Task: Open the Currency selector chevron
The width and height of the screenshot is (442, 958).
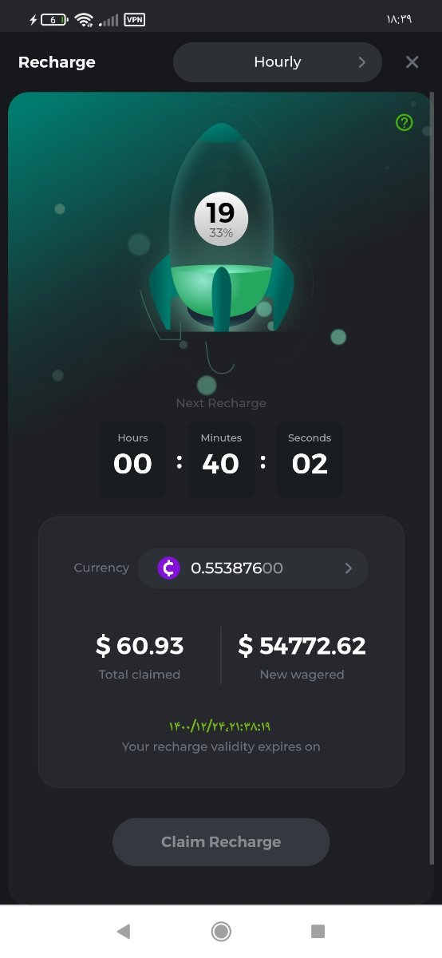Action: click(348, 568)
